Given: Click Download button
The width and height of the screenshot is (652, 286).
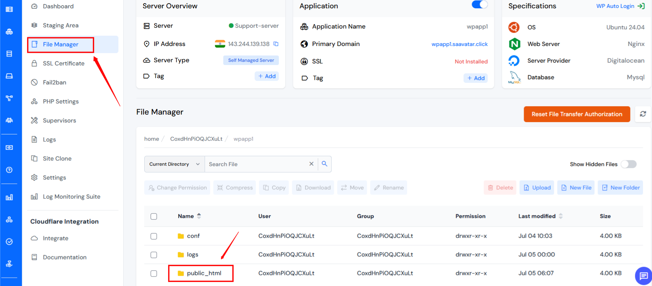Looking at the screenshot, I should (x=313, y=188).
